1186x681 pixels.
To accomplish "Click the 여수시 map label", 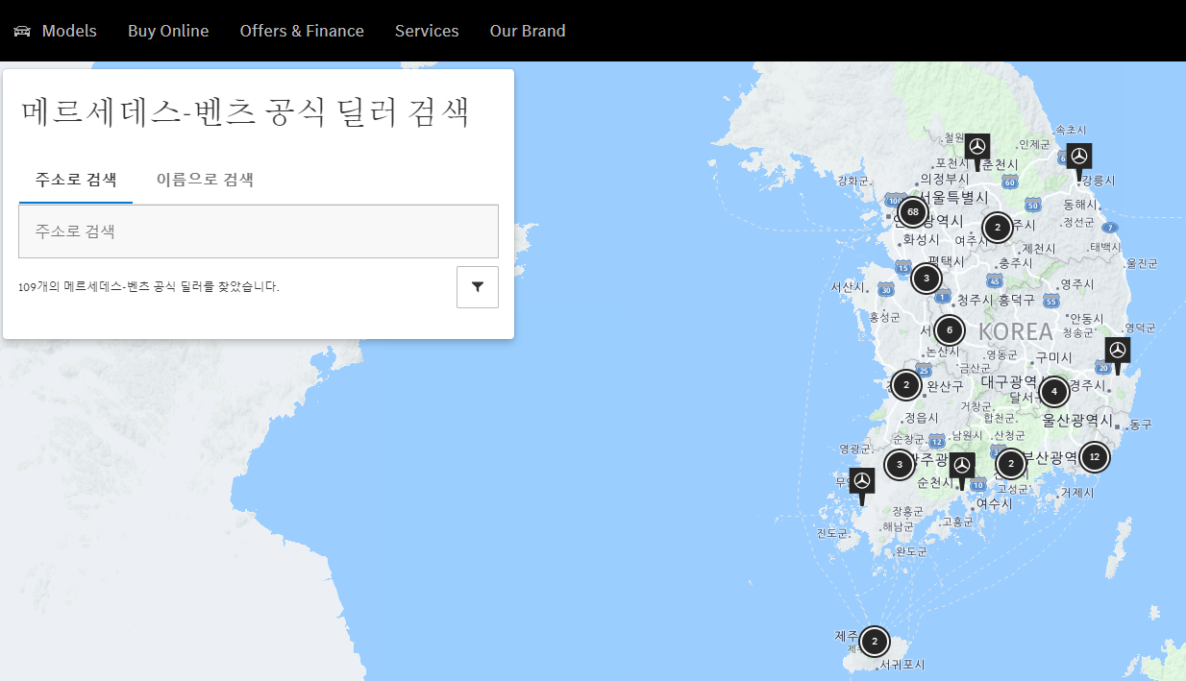I will 995,503.
